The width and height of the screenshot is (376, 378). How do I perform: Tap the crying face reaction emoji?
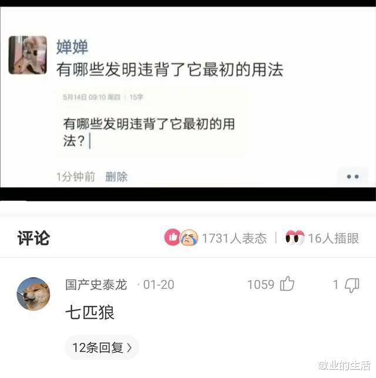[x=189, y=238]
